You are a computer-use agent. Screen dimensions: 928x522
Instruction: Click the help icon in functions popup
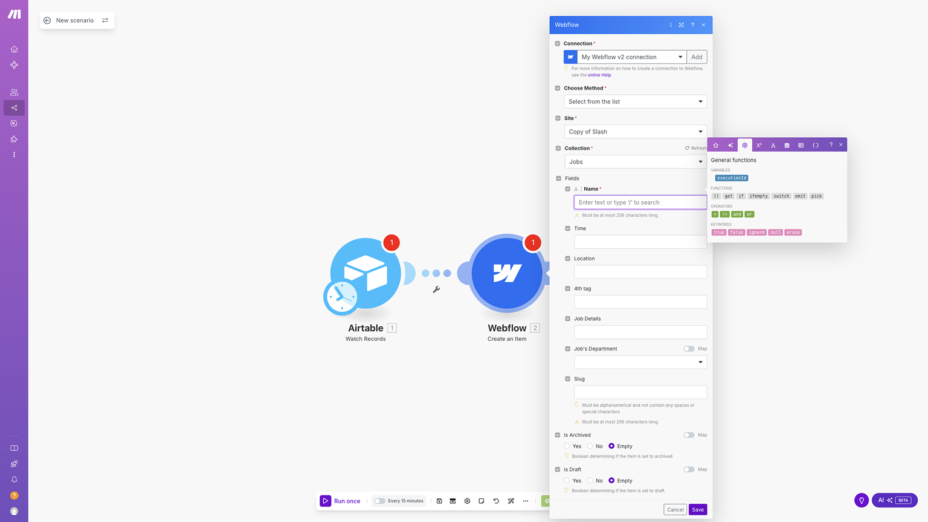pos(831,145)
